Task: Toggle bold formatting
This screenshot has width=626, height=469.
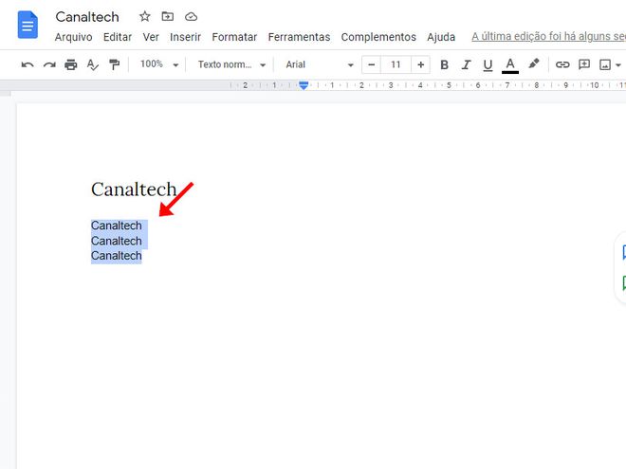Action: click(444, 64)
